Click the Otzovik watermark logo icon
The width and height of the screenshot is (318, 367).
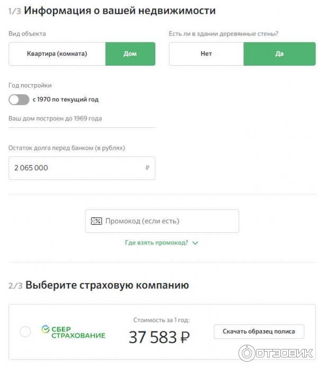[x=248, y=353]
